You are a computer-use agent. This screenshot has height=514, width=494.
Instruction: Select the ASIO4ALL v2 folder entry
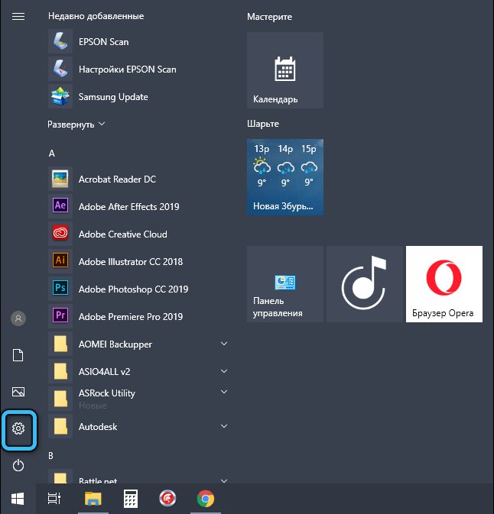[x=139, y=371]
